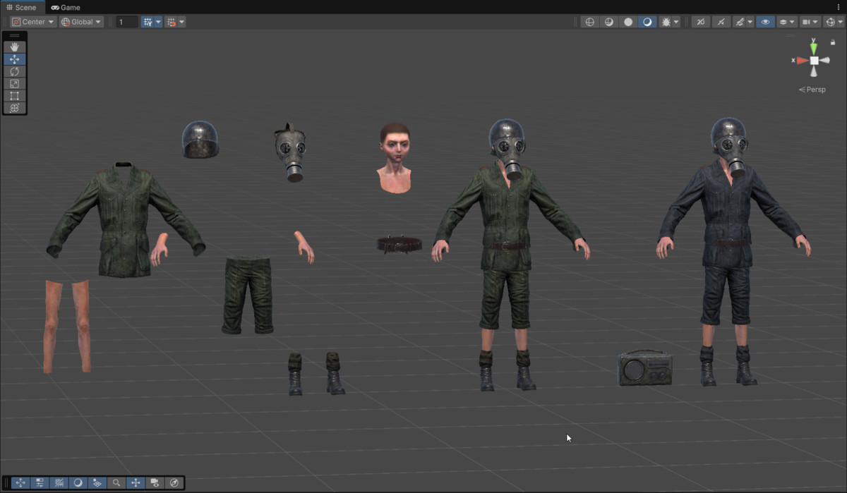Switch to Wireframe draw mode
847x493 pixels.
tap(590, 22)
